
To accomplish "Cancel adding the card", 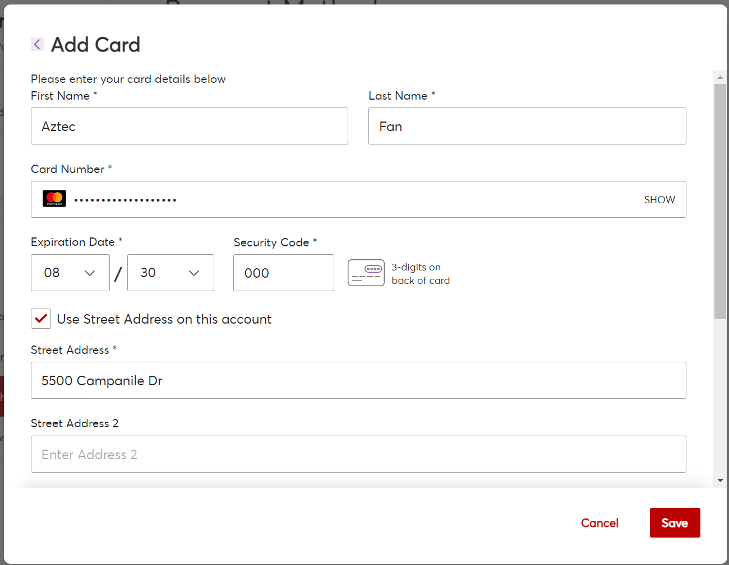I will (599, 523).
